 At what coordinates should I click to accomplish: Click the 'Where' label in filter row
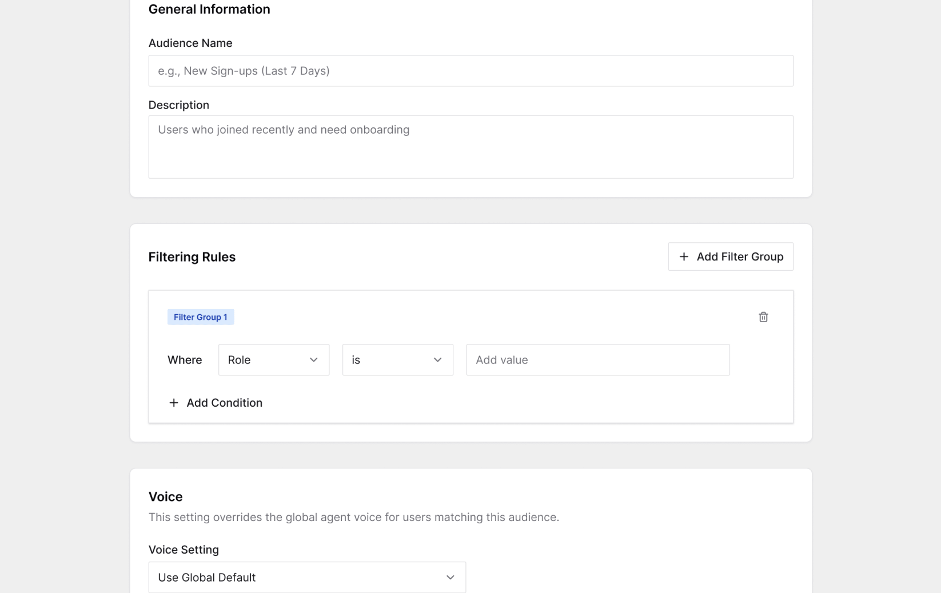tap(185, 360)
